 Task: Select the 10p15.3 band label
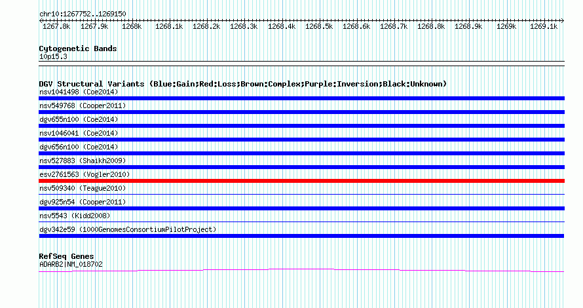click(53, 56)
